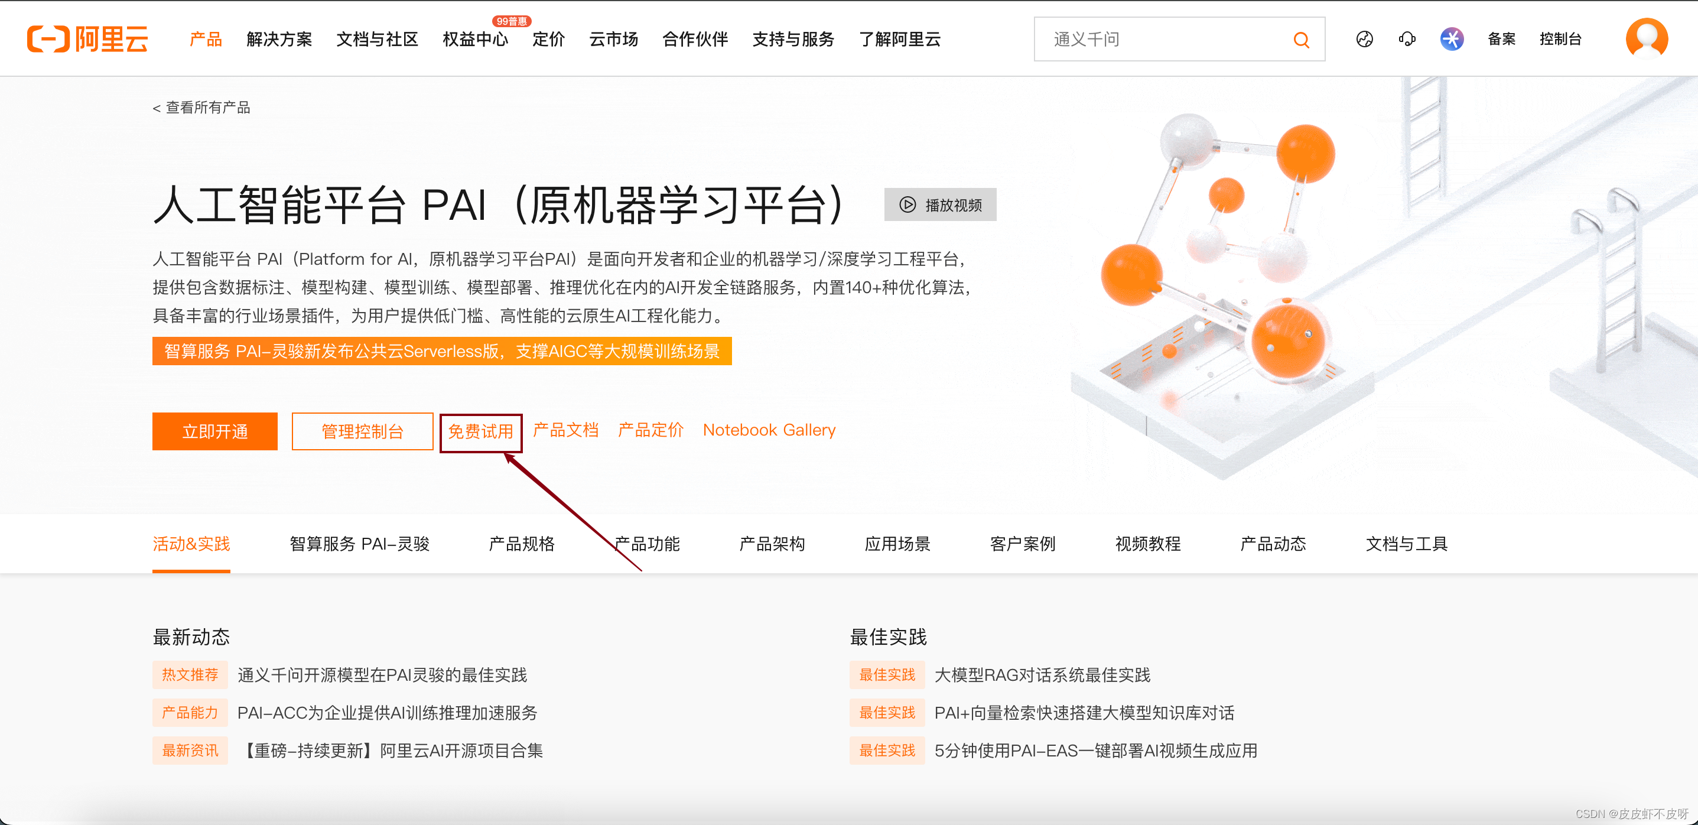The height and width of the screenshot is (825, 1698).
Task: Open PAI-ACC为企业提供AI训练推理加速服务 article
Action: tap(388, 713)
